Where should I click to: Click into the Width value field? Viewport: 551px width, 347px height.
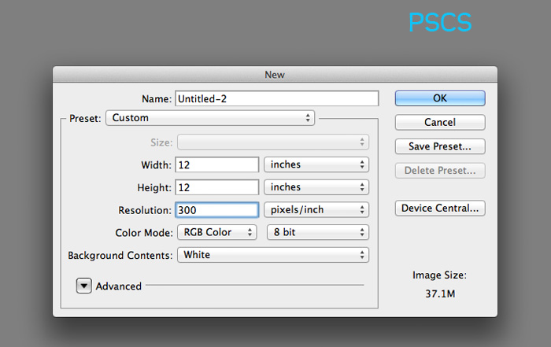click(216, 164)
